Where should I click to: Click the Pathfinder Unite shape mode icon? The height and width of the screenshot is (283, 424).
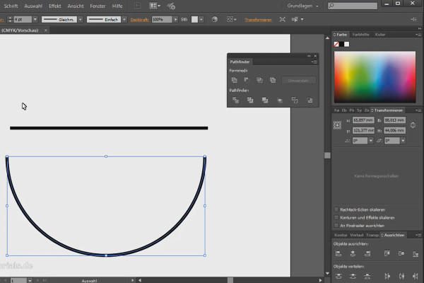point(235,81)
